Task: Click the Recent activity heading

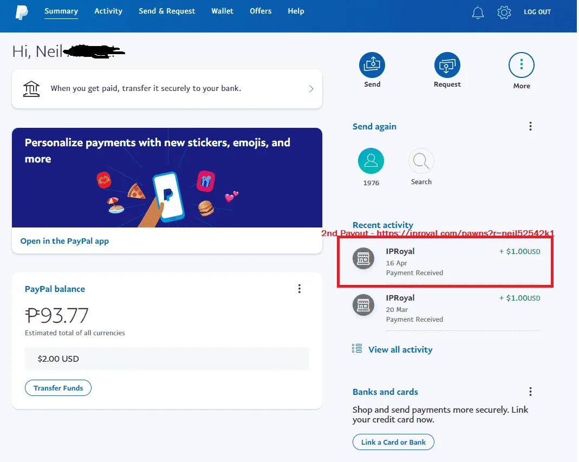Action: click(x=382, y=225)
